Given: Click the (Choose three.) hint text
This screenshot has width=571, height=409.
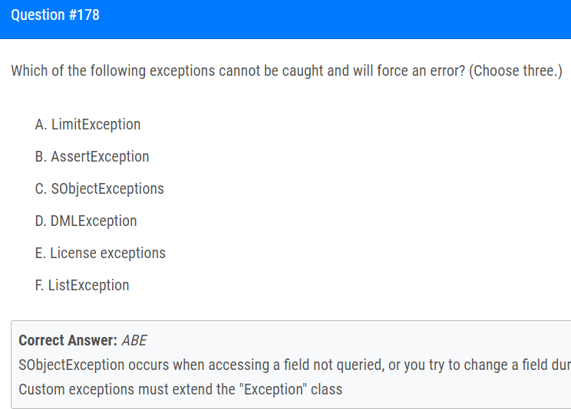Looking at the screenshot, I should [516, 71].
